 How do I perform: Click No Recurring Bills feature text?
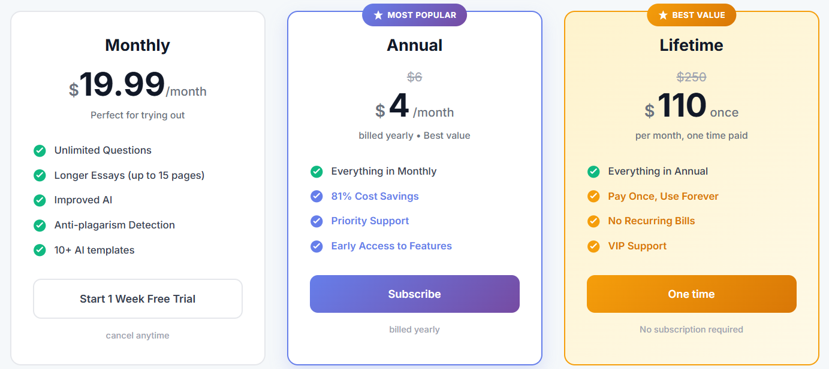tap(652, 221)
